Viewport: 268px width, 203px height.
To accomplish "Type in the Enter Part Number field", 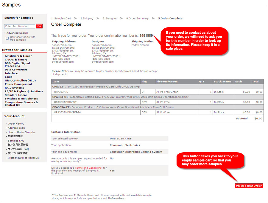I will 20,26.
